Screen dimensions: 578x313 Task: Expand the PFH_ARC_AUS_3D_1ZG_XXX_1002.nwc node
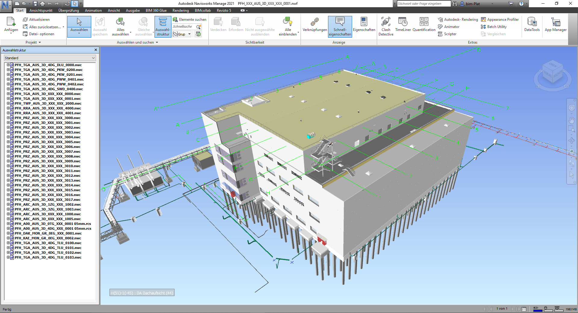8,204
